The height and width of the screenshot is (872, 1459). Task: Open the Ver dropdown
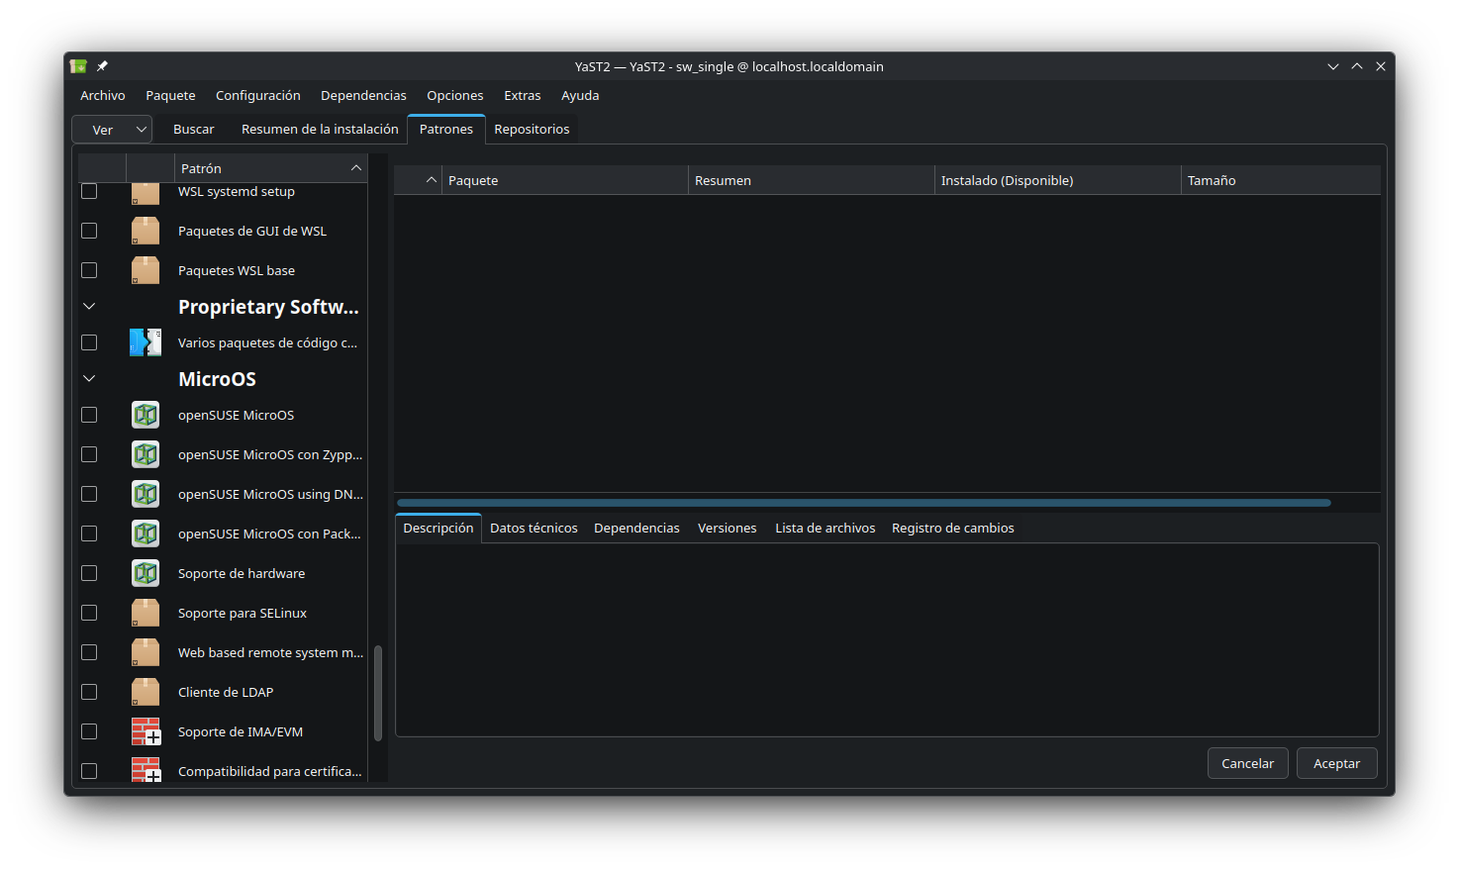[x=112, y=130]
